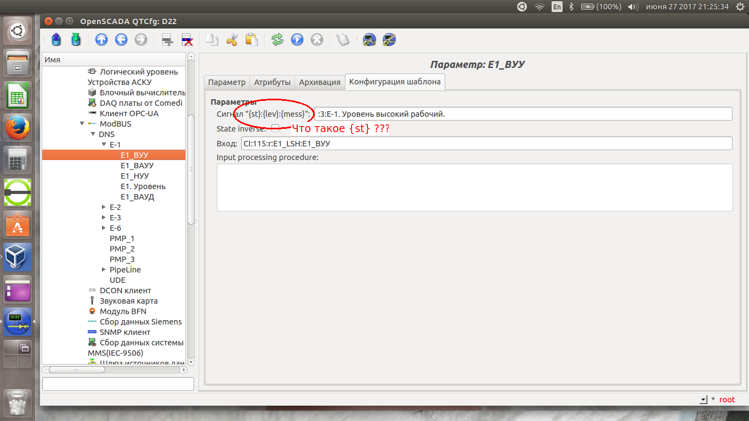Click the blue Back arrow icon

click(121, 39)
